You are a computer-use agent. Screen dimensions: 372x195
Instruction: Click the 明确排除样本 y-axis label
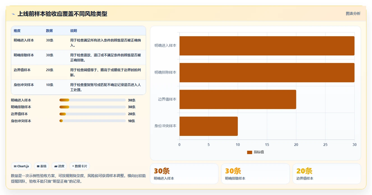165,72
